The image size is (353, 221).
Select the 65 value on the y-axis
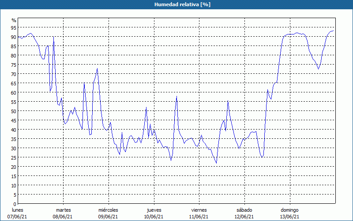click(x=14, y=84)
